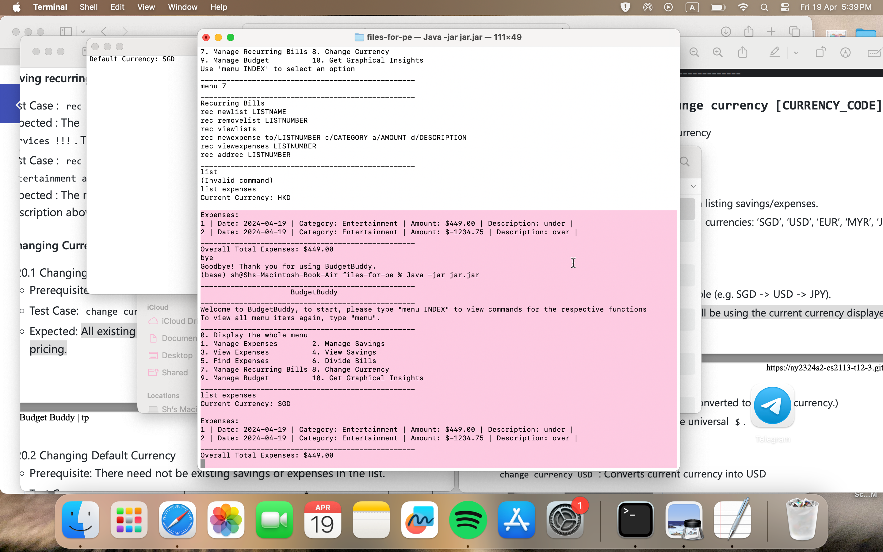Click the Preview markup pen icon
This screenshot has width=883, height=552.
[774, 52]
